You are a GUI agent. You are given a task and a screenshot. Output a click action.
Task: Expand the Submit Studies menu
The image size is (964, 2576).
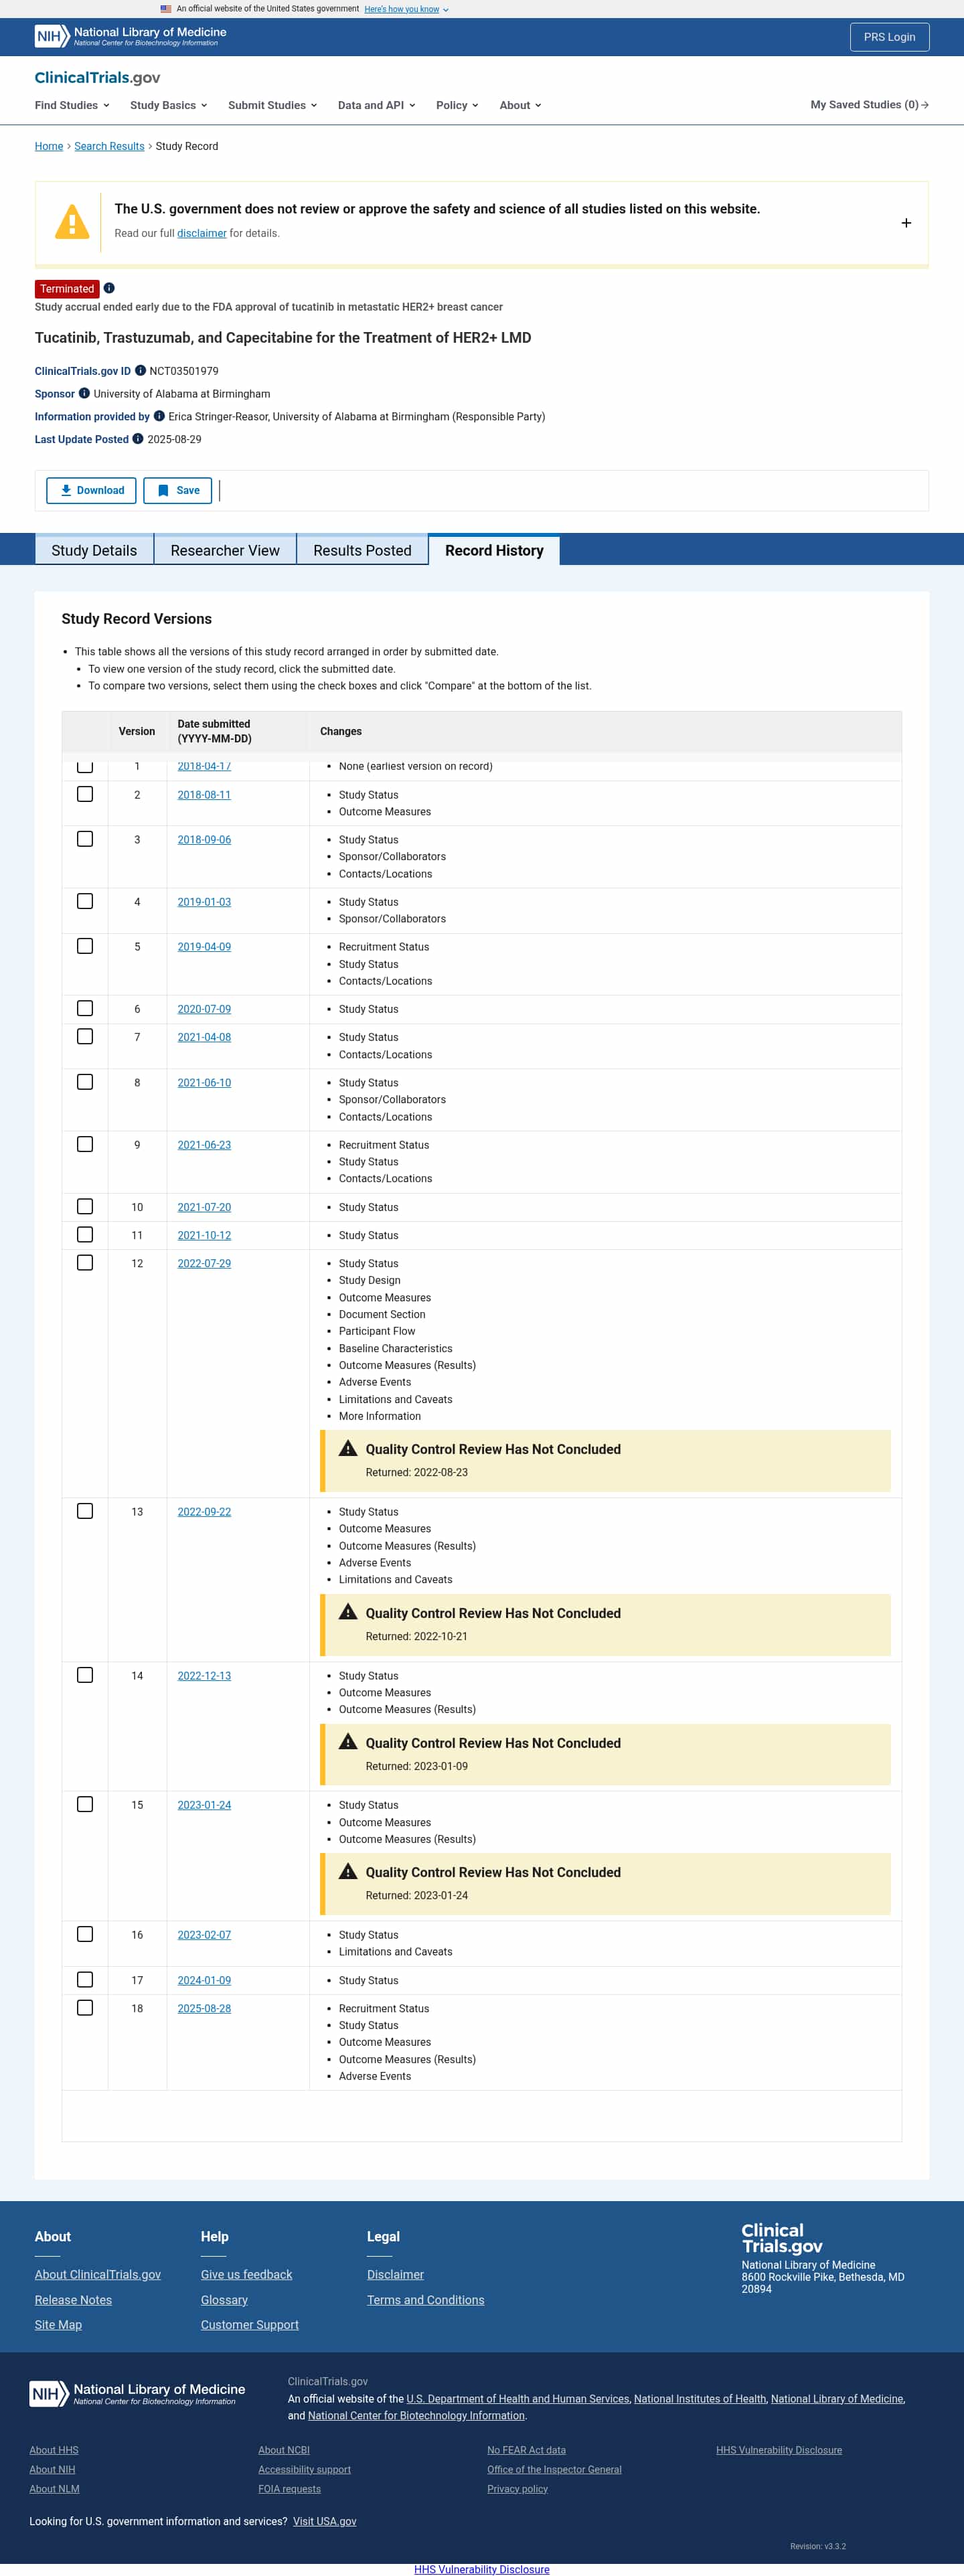click(273, 105)
